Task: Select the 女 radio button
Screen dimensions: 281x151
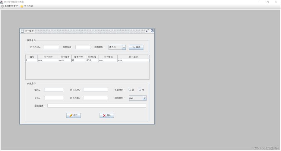Action: point(140,90)
